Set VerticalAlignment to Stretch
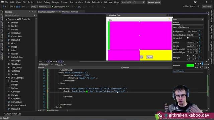214x120 pixels. click(196, 52)
